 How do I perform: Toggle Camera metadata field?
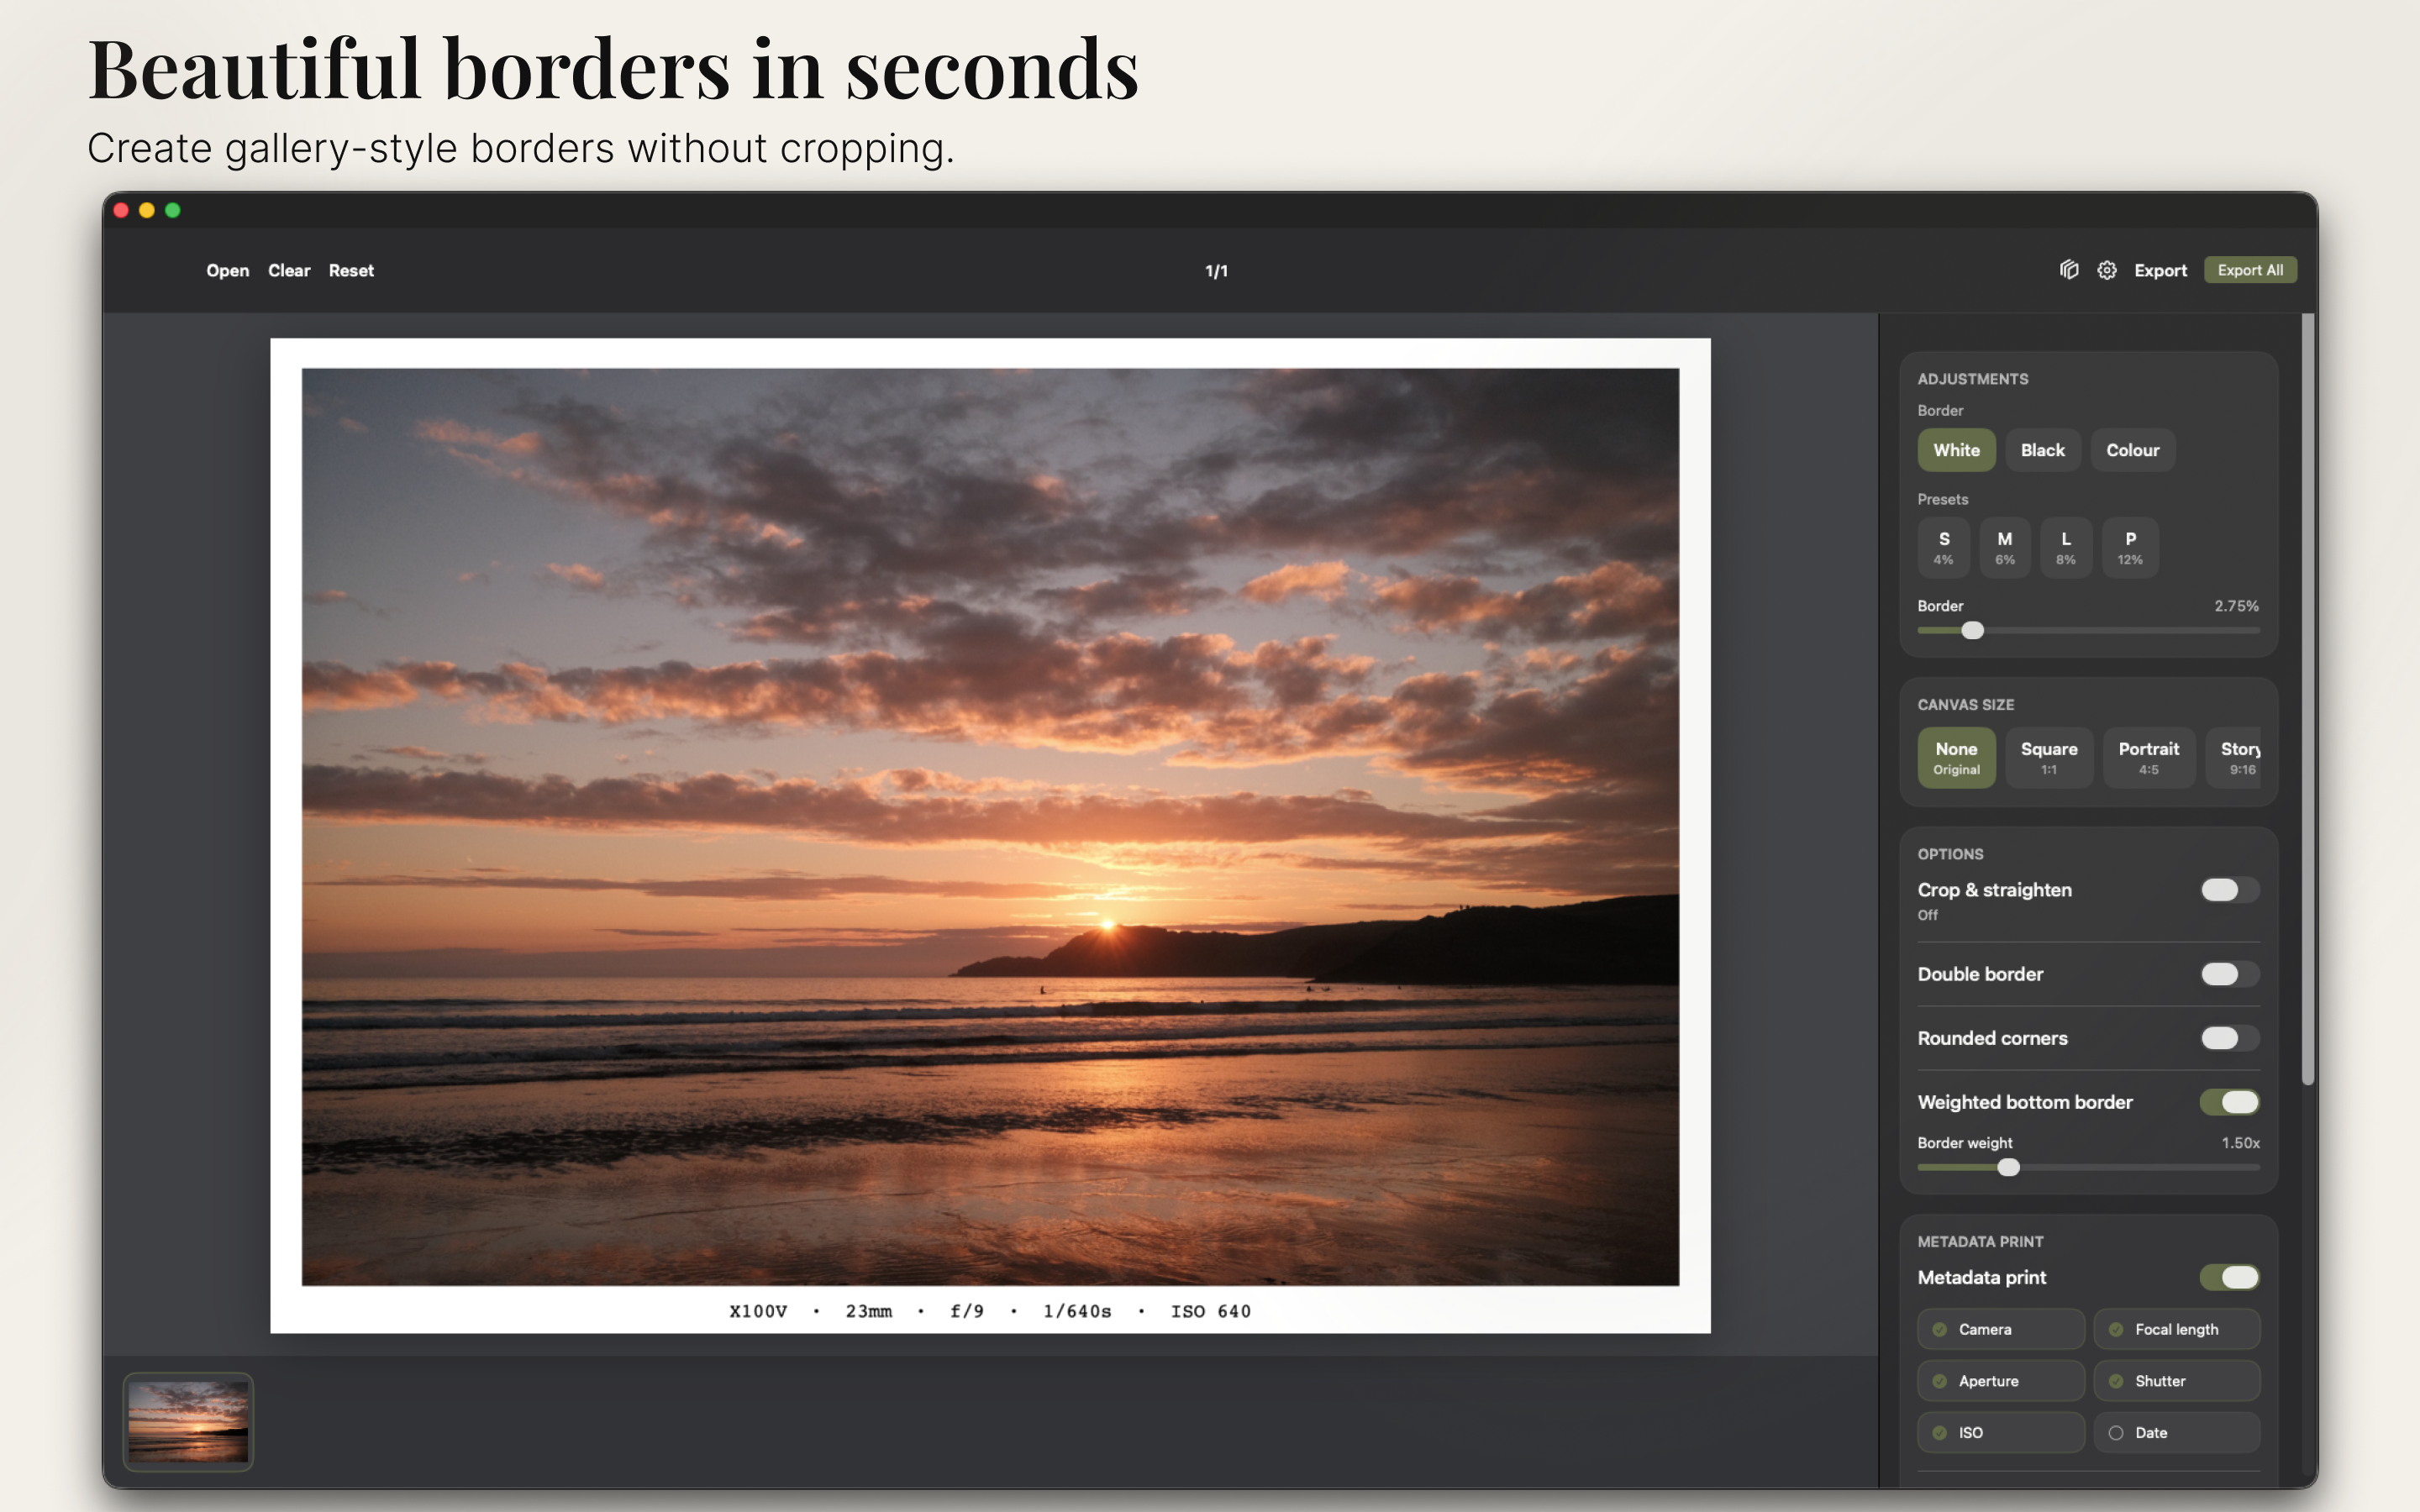[x=2001, y=1329]
